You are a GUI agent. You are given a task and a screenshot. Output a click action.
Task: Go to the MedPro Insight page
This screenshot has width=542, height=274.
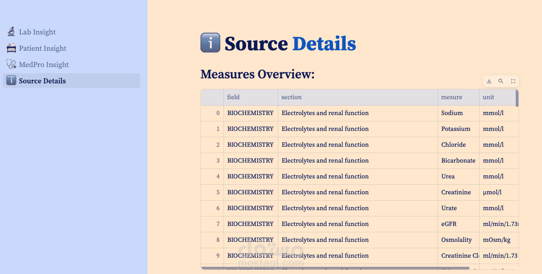(x=44, y=64)
